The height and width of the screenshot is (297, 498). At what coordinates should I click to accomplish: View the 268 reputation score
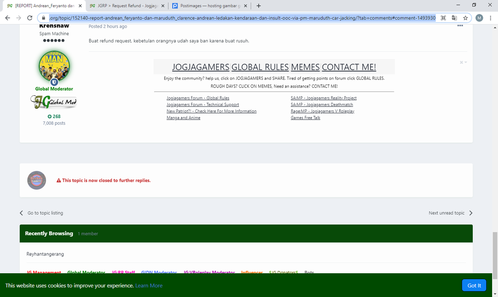(x=54, y=116)
